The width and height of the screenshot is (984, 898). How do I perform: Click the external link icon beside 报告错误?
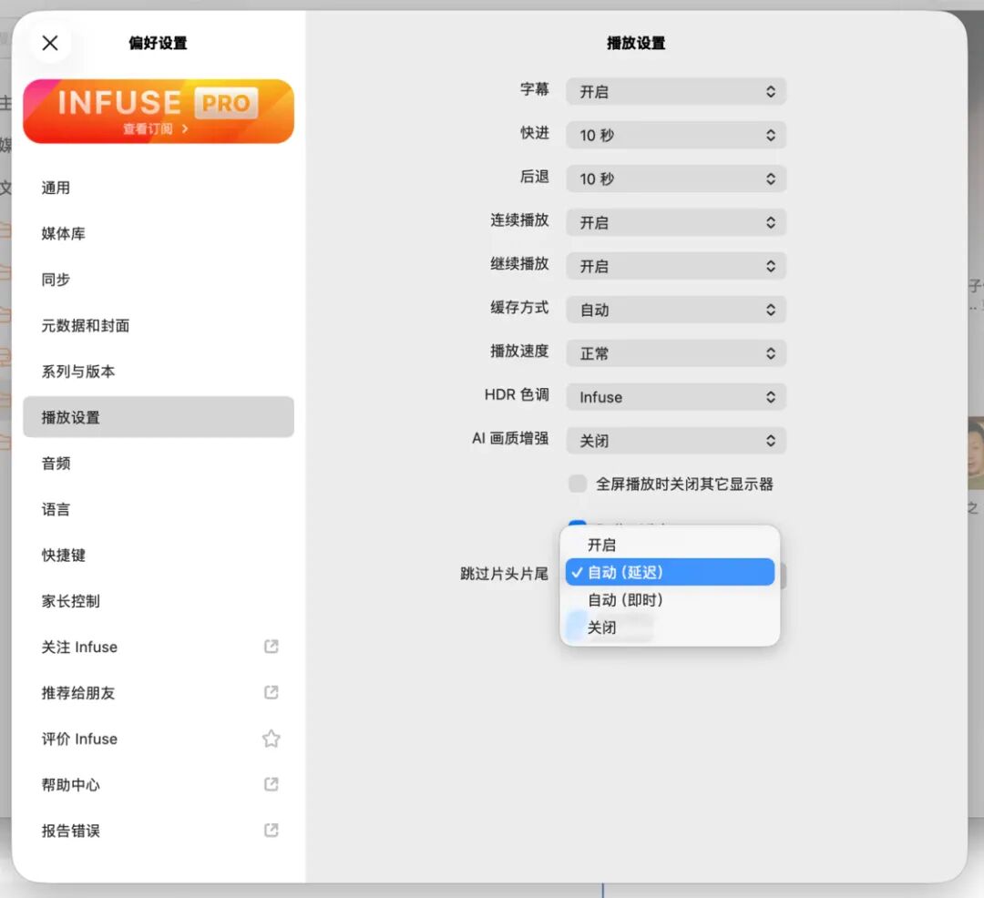272,831
